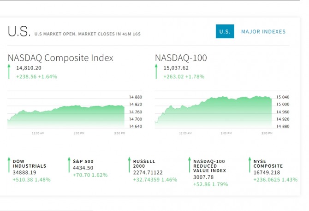Click the 11:00 AM marker under Composite chart

pos(38,133)
